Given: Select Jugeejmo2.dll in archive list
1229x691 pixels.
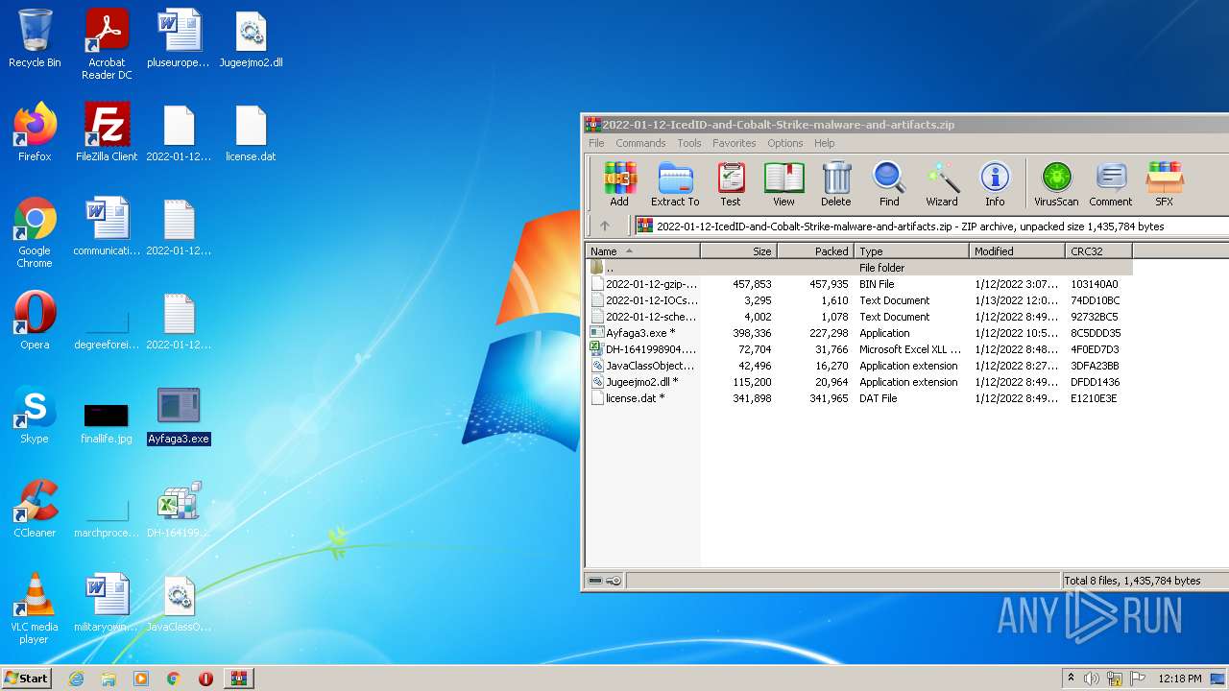Looking at the screenshot, I should click(859, 382).
